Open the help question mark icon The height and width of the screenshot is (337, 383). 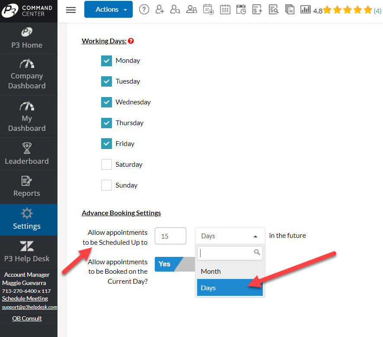tap(144, 10)
